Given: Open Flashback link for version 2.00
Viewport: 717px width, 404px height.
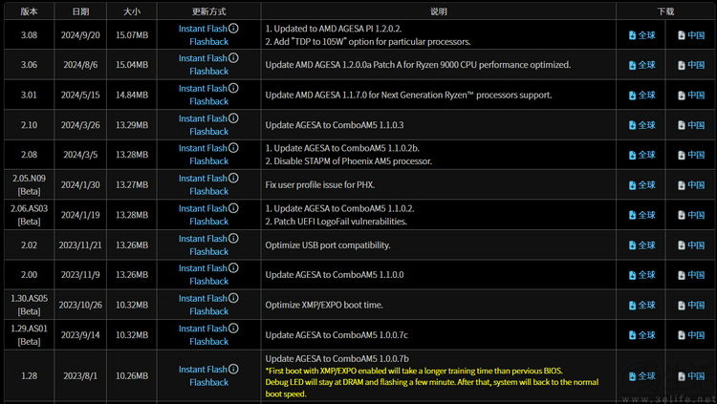Looking at the screenshot, I should (x=208, y=282).
